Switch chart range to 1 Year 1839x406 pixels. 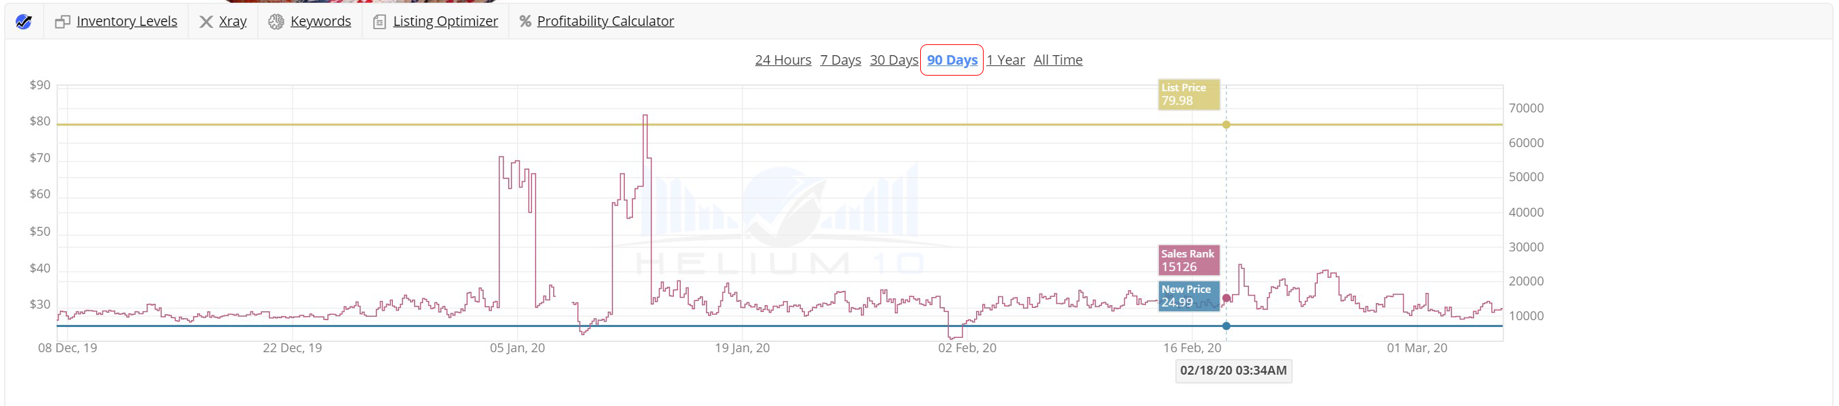click(1006, 60)
